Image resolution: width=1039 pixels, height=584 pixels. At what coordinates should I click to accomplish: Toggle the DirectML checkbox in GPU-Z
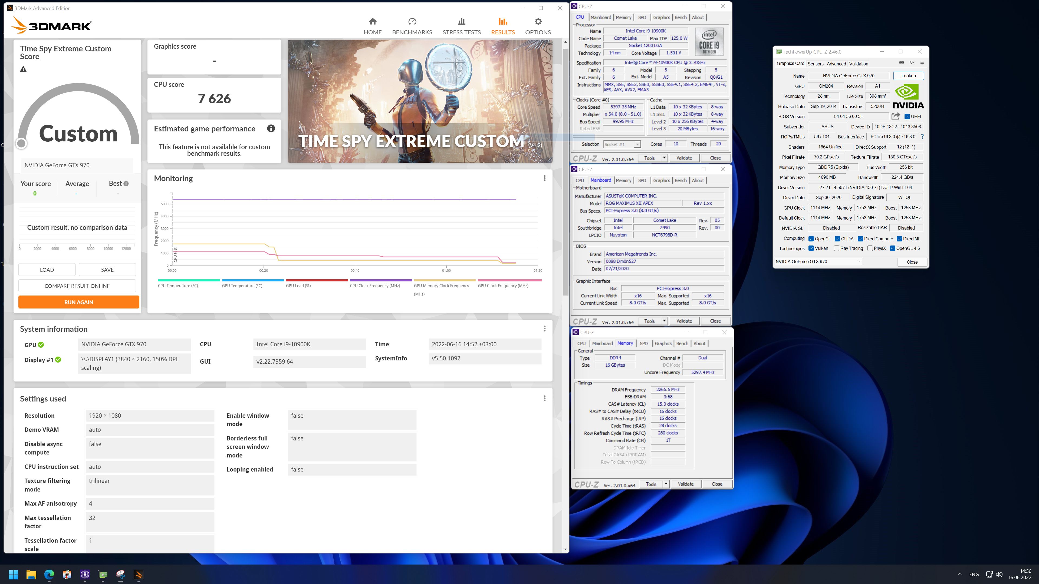pyautogui.click(x=899, y=238)
